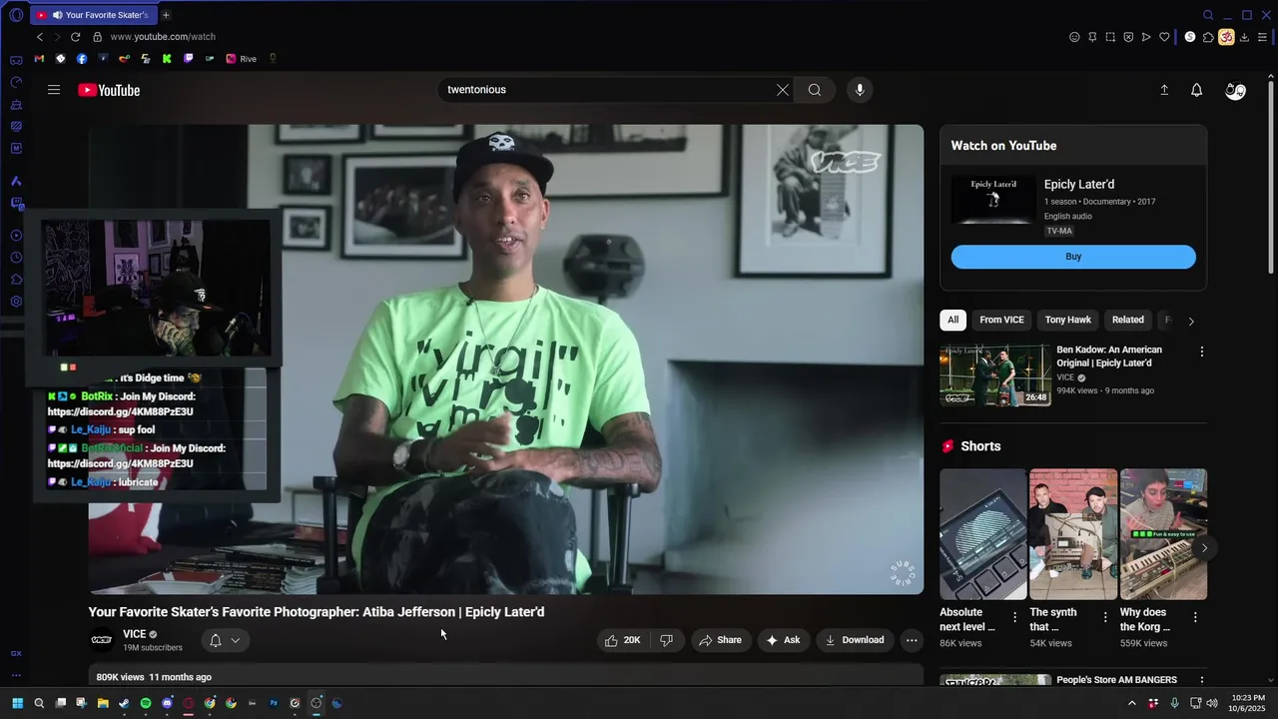Open more actions three-dot menu under video
1278x719 pixels.
912,640
